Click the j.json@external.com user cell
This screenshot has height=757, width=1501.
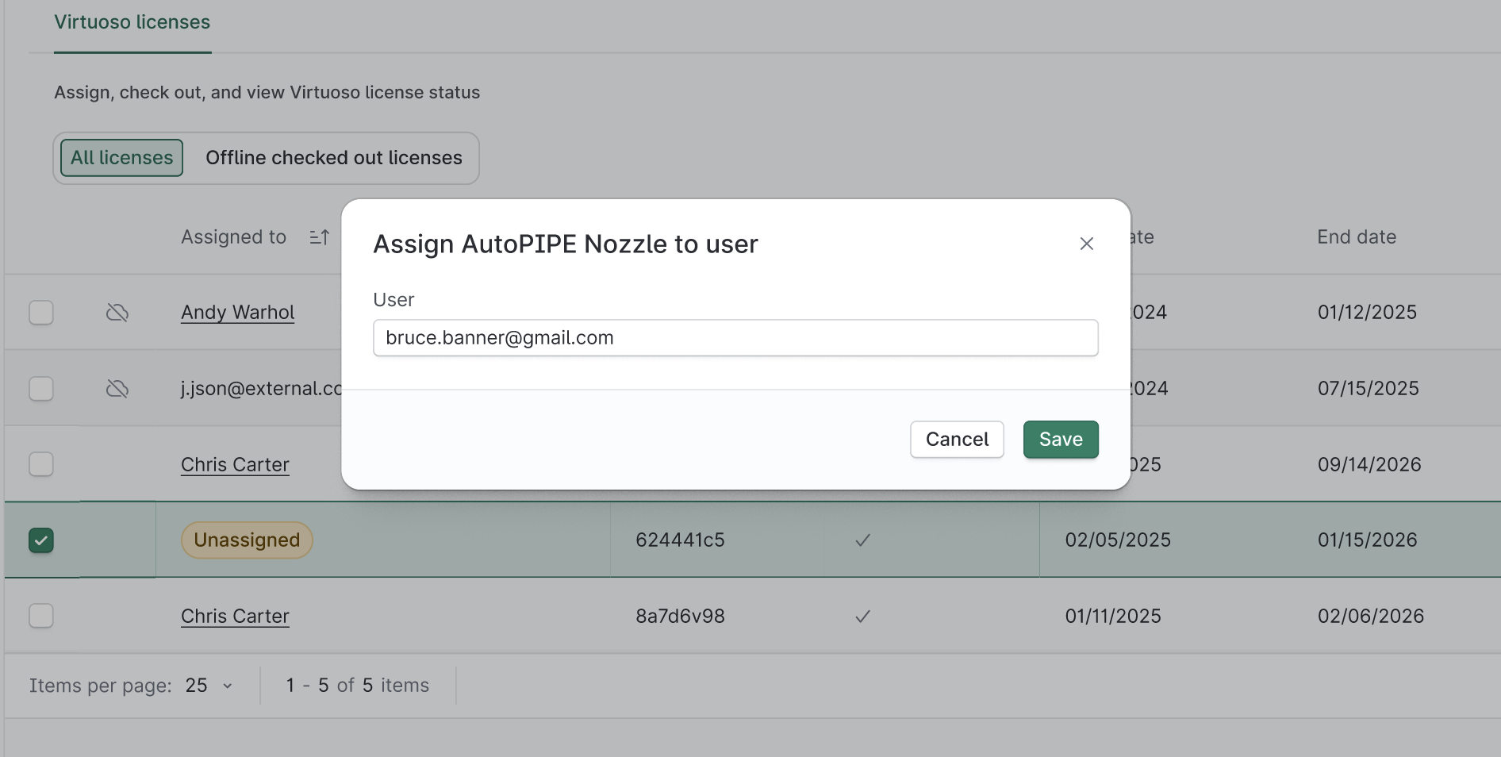click(261, 389)
